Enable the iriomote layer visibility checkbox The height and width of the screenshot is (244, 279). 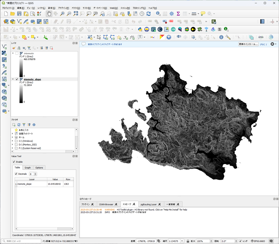[17, 54]
